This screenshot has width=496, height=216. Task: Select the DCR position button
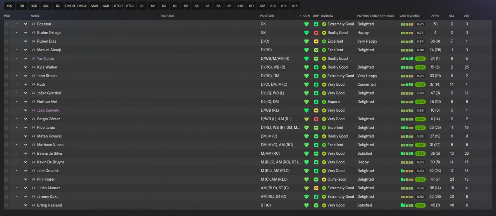(x=34, y=6)
